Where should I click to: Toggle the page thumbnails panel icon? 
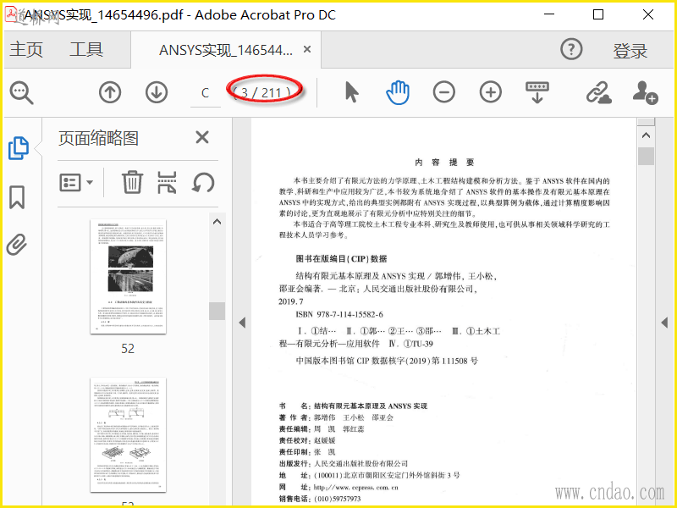19,148
